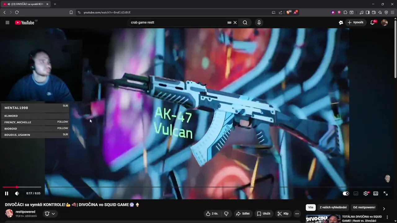Open the options menu for TOTÁLNA DIVOČINA video

(387, 217)
